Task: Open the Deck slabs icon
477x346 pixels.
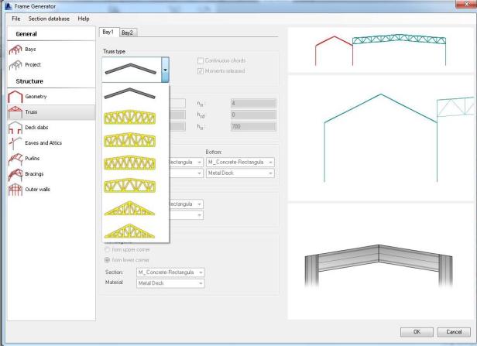Action: click(x=15, y=127)
